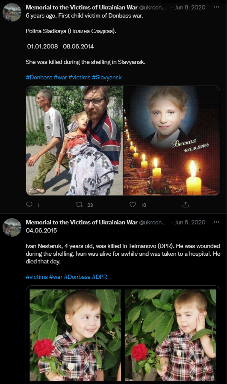
Task: Open the Jun 8, 2020 timestamp
Action: [x=190, y=7]
